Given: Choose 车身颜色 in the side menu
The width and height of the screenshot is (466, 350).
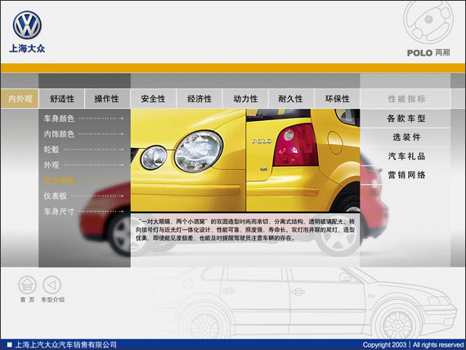Looking at the screenshot, I should [83, 119].
